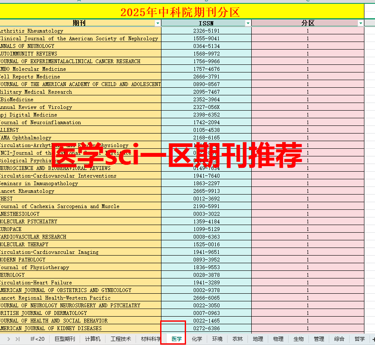The width and height of the screenshot is (375, 345).
Task: Switch to the 材料科学 sheet tab
Action: [x=151, y=339]
